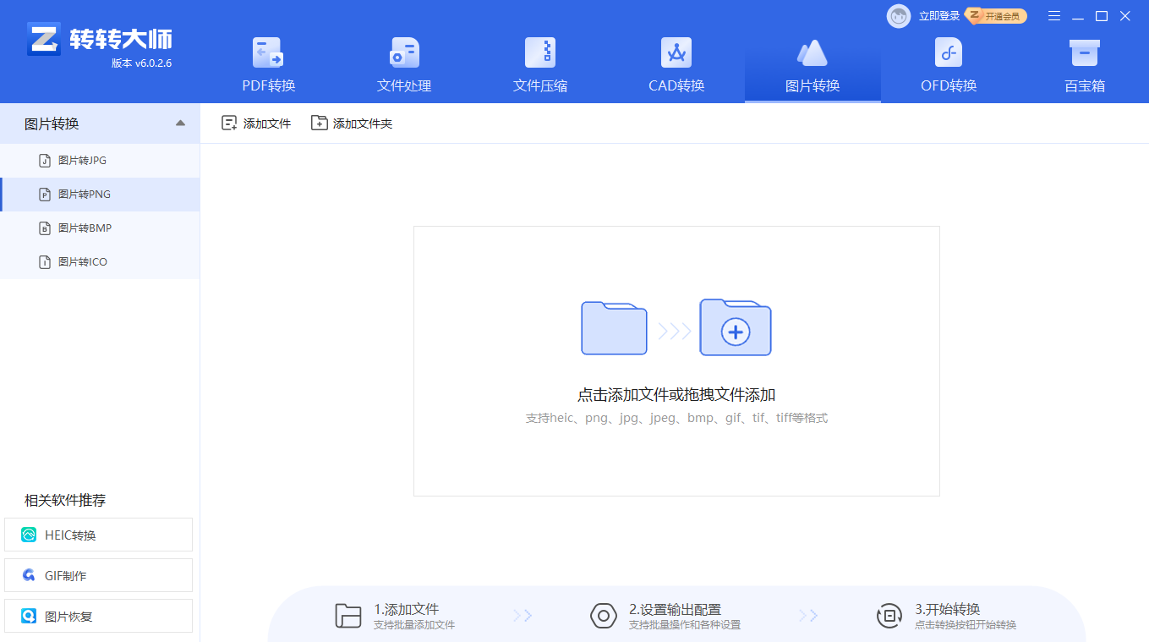Click the user avatar icon

click(898, 16)
